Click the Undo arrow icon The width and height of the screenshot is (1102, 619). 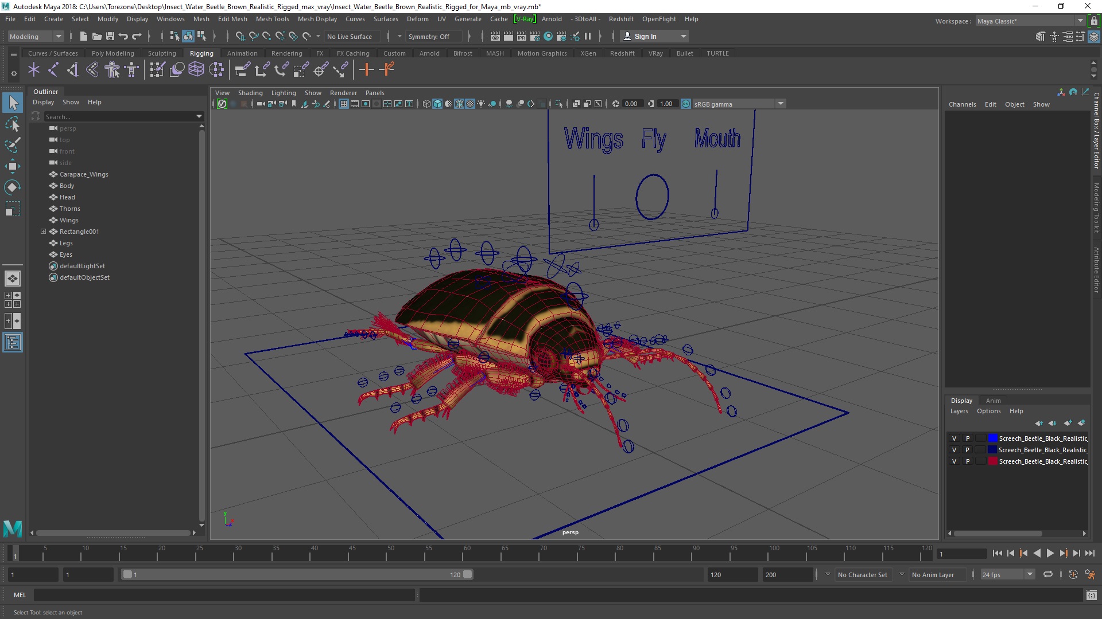pyautogui.click(x=123, y=36)
